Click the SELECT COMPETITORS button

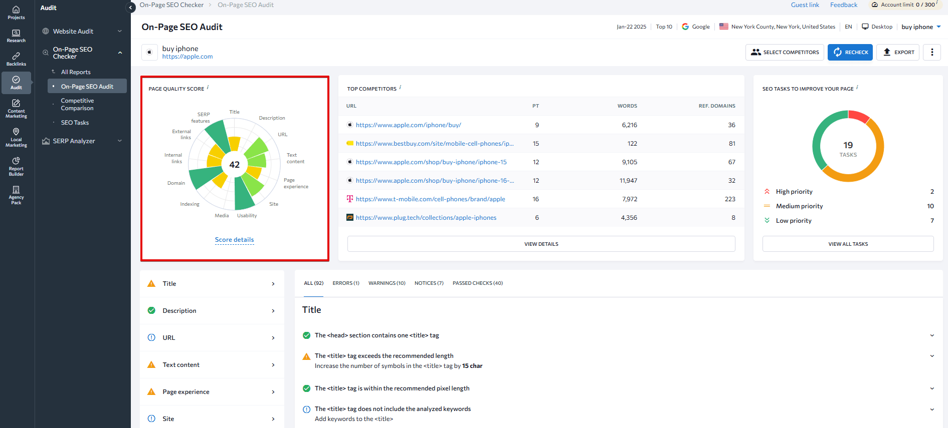(x=785, y=52)
